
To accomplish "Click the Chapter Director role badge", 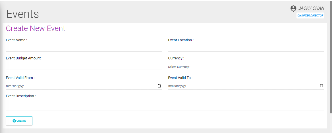I will (x=310, y=16).
